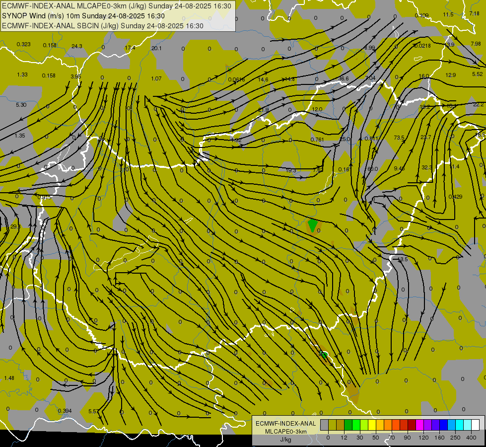Click the map value 73.5
This screenshot has width=486, height=447.
click(399, 138)
